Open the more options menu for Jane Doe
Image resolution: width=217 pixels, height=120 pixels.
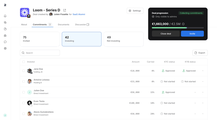coord(203,71)
